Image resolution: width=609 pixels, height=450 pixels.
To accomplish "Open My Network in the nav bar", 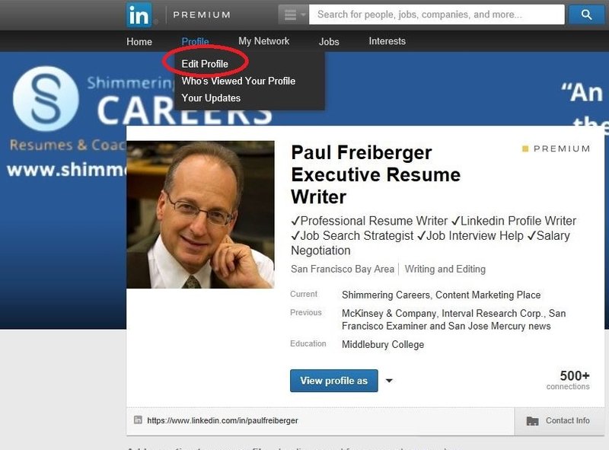I will tap(263, 41).
